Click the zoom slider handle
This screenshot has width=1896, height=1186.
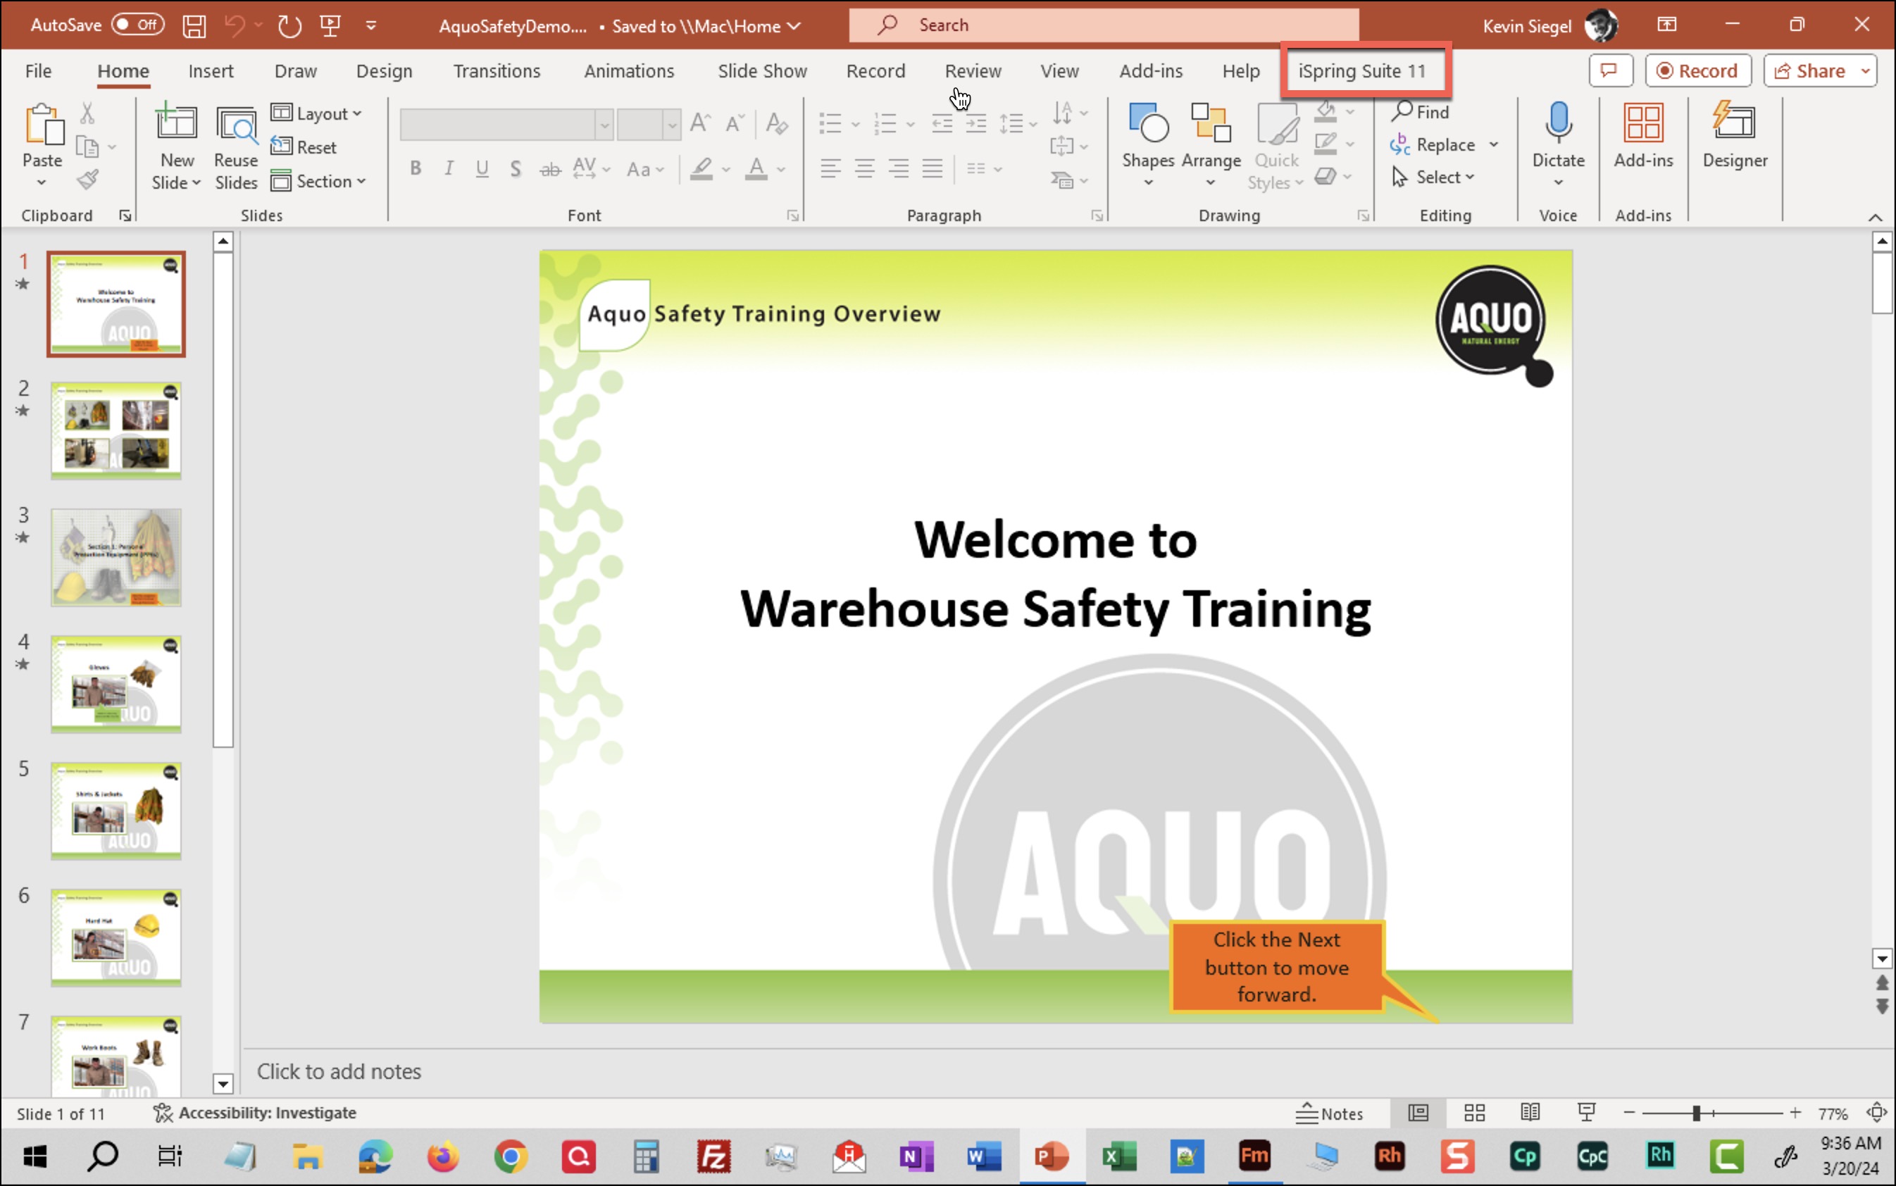(x=1697, y=1112)
